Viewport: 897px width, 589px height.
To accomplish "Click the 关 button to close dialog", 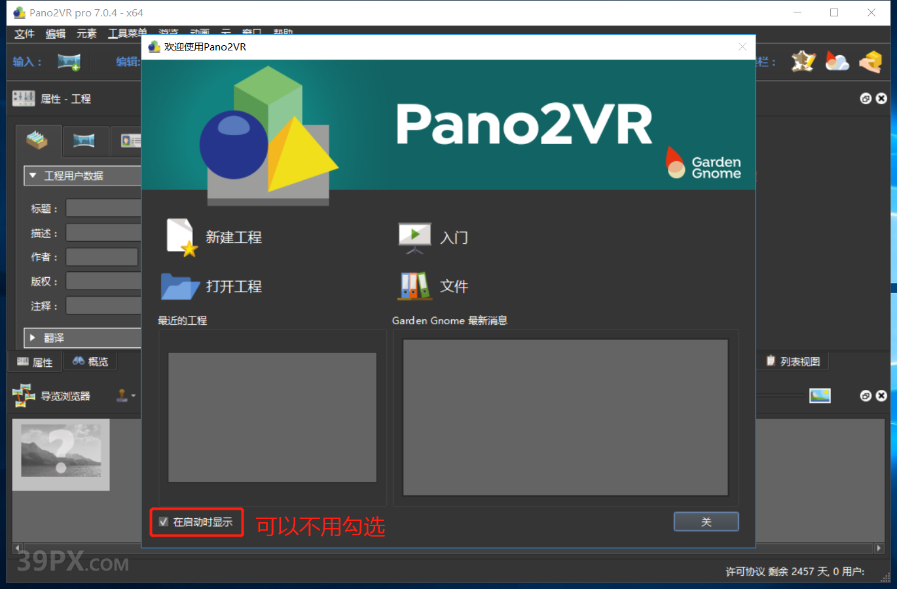I will coord(706,522).
